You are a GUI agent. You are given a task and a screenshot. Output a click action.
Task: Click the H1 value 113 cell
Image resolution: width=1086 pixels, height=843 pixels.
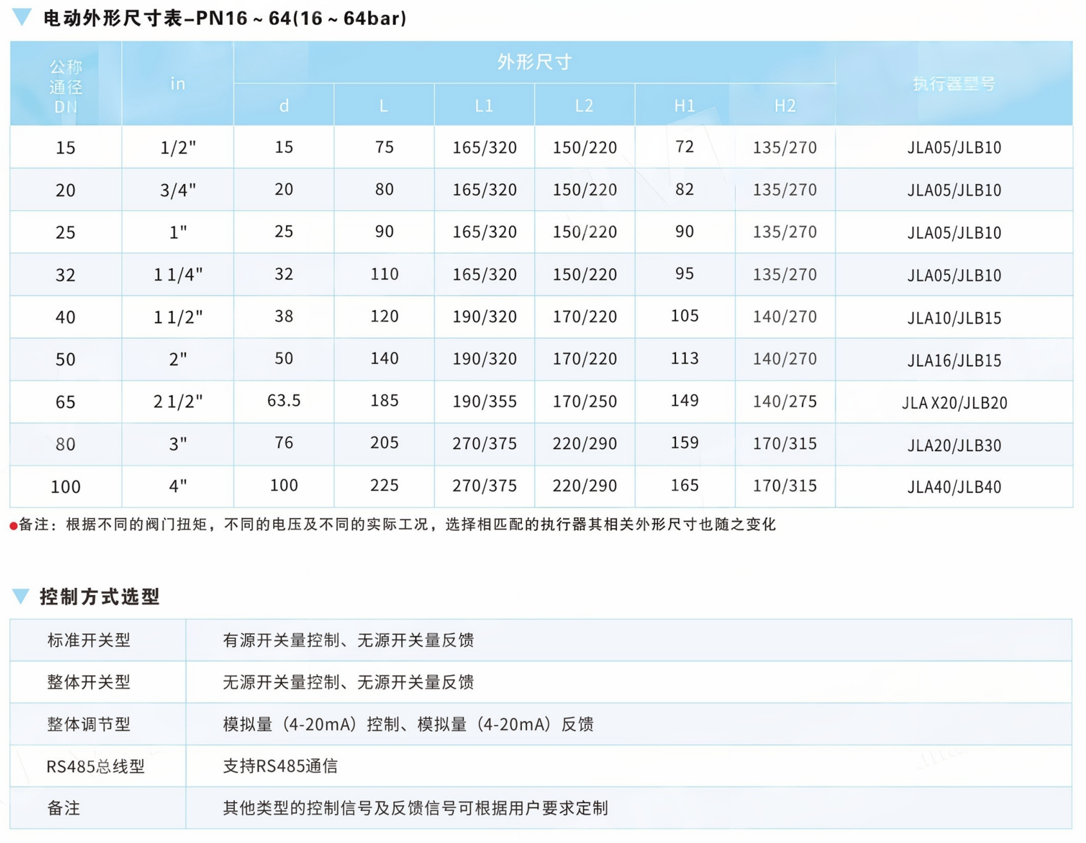(x=685, y=359)
